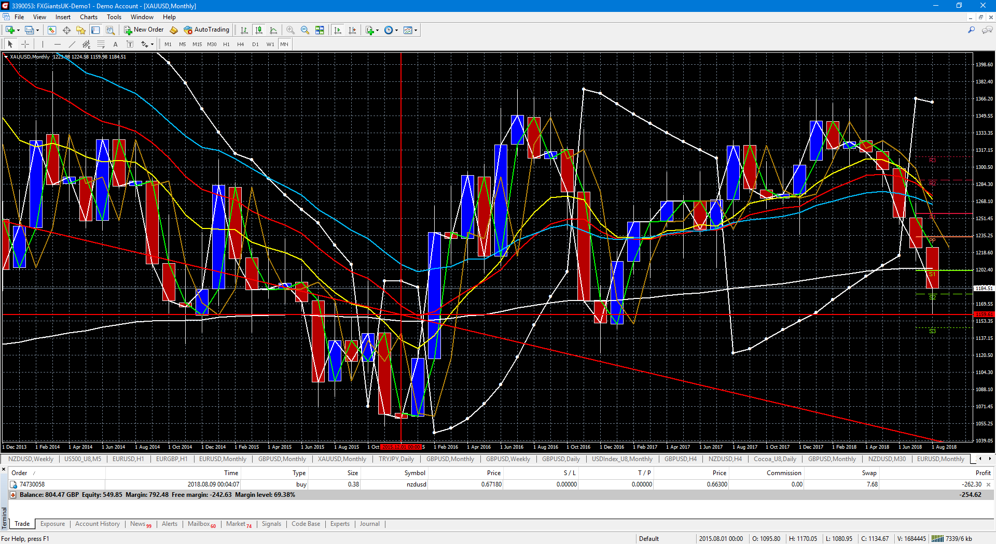Open the Charts menu

(89, 17)
